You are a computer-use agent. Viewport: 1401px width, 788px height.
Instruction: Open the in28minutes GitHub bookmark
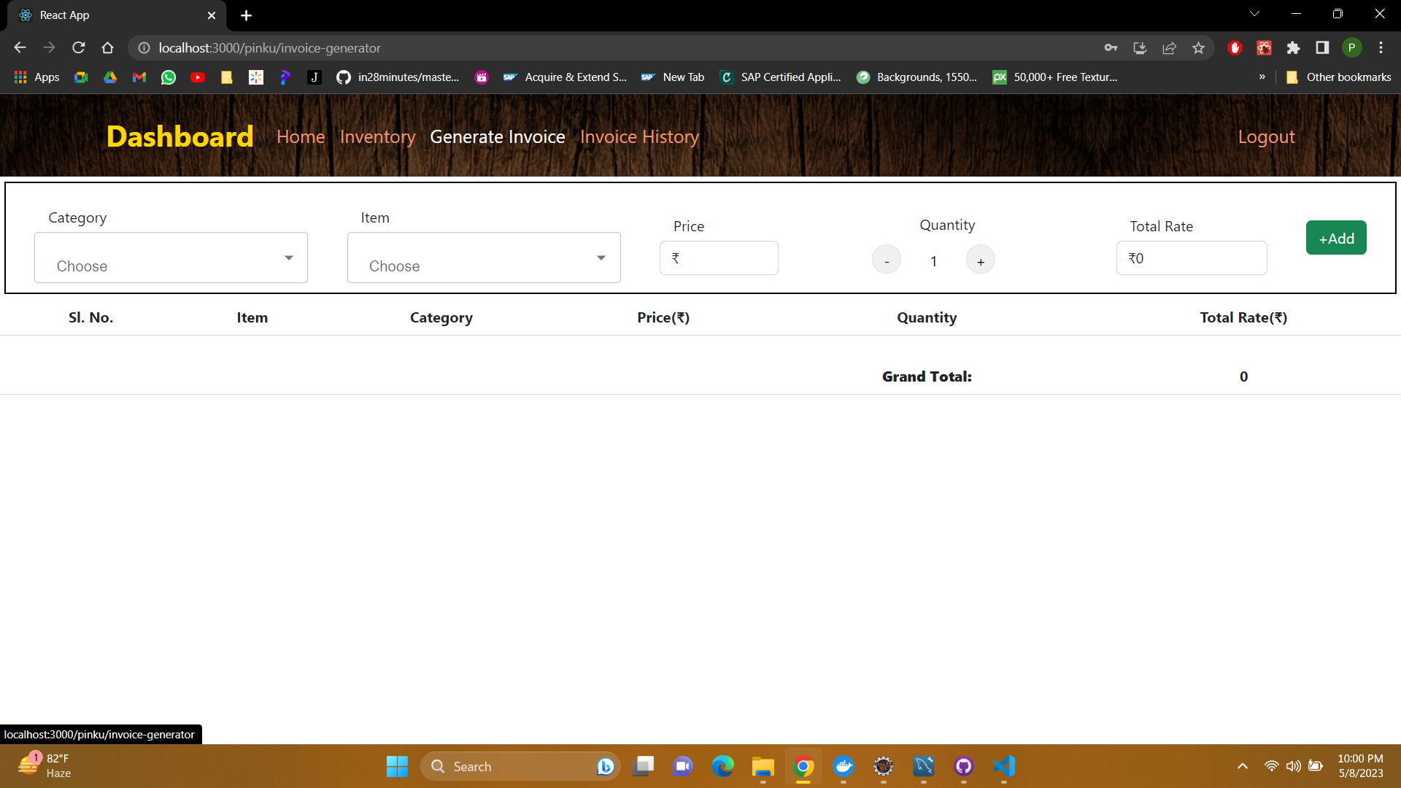398,77
